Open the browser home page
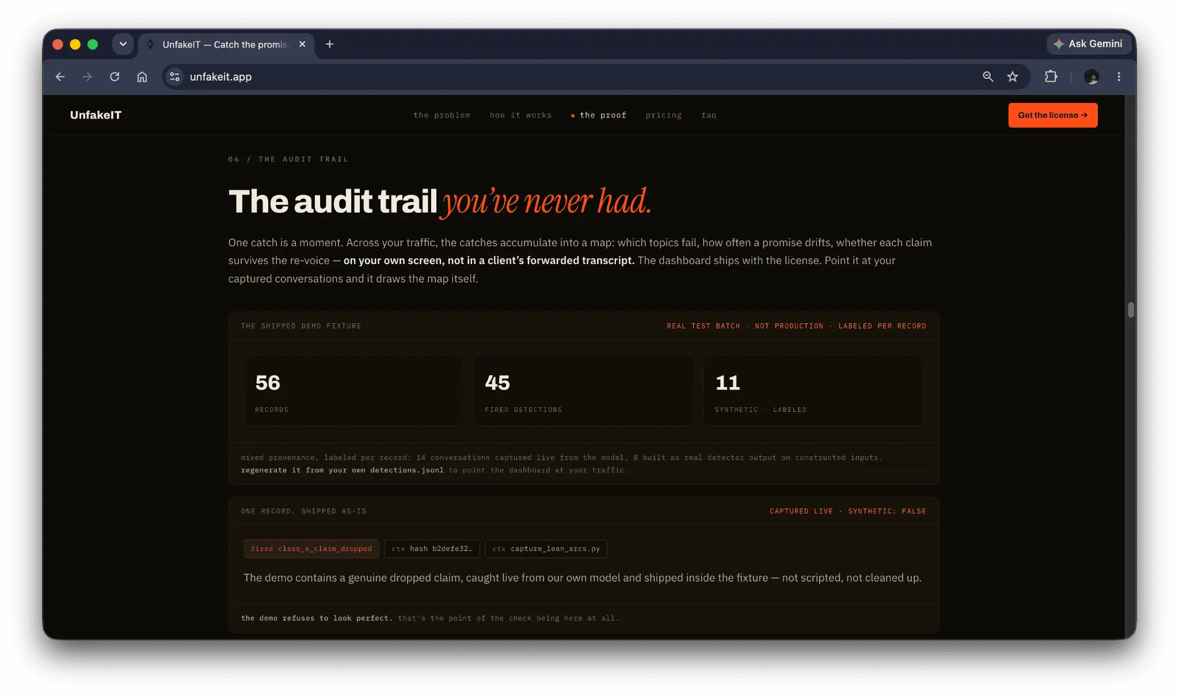Screen dimensions: 1179x696 142,77
